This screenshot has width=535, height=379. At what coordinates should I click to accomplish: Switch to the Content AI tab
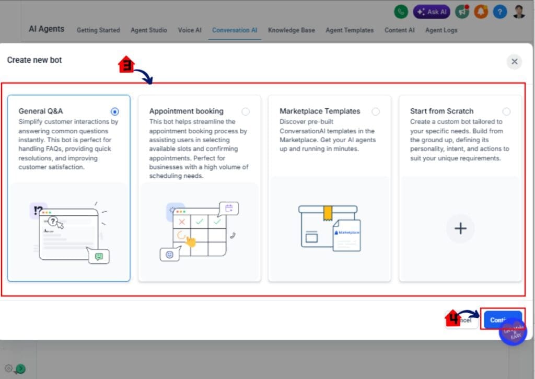coord(400,30)
